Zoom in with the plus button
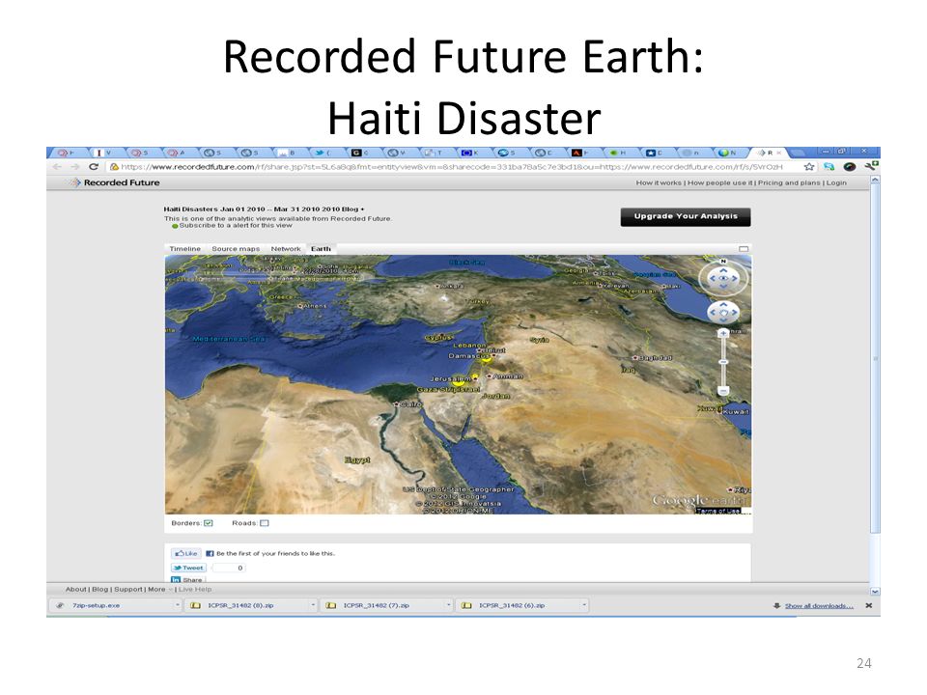 pos(723,334)
